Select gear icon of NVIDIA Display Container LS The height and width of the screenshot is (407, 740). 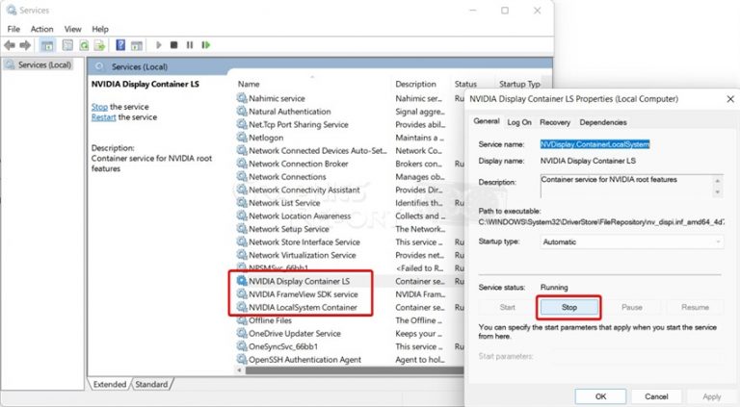tap(242, 281)
